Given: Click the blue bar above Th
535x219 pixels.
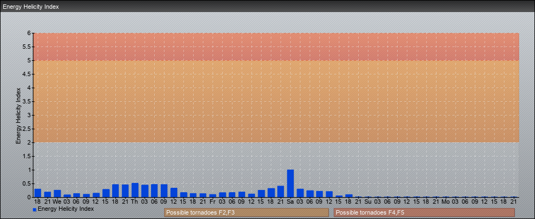Looking at the screenshot, I should tap(135, 190).
